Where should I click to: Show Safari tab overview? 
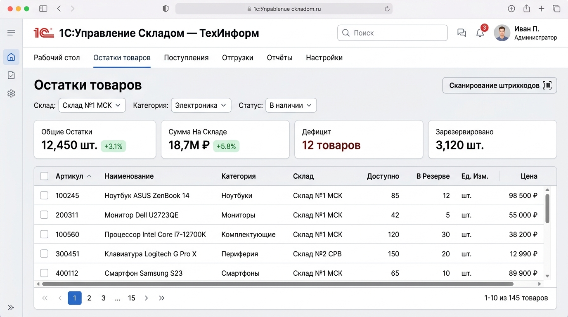(556, 9)
